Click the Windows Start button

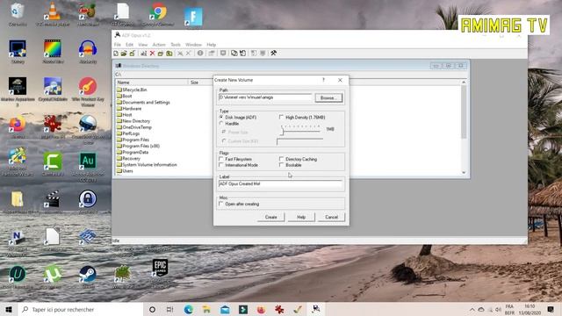9,310
